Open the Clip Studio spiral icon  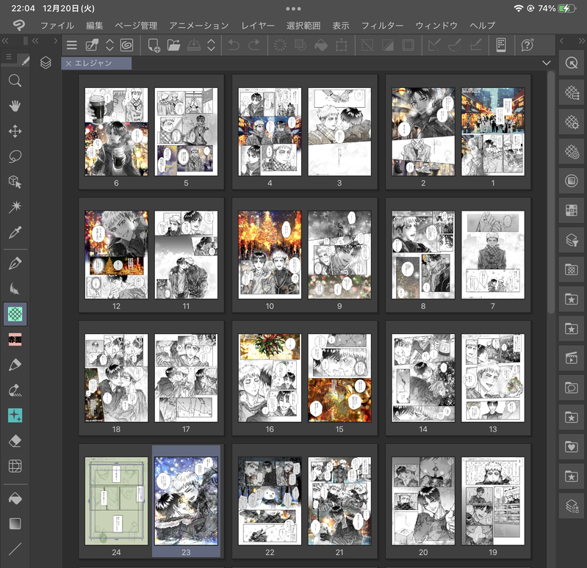[127, 45]
